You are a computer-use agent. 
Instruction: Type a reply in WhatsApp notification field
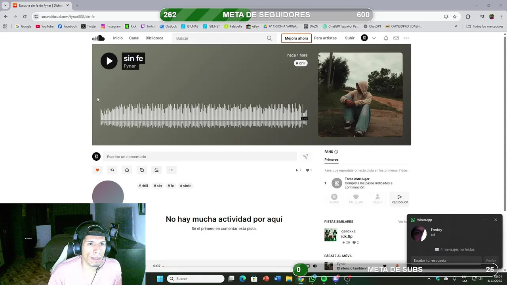click(x=446, y=260)
